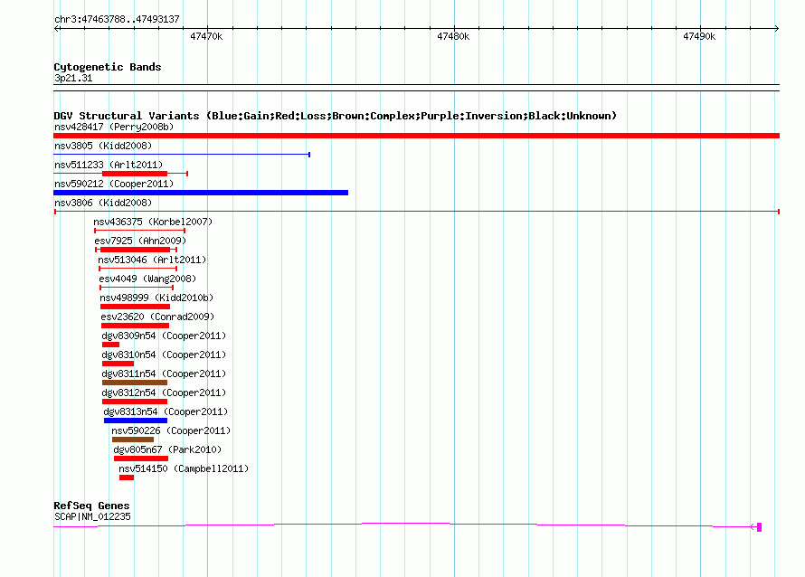Select the dgv805n67 red loss bar
Viewport: 805px width, 577px height.
[x=141, y=459]
